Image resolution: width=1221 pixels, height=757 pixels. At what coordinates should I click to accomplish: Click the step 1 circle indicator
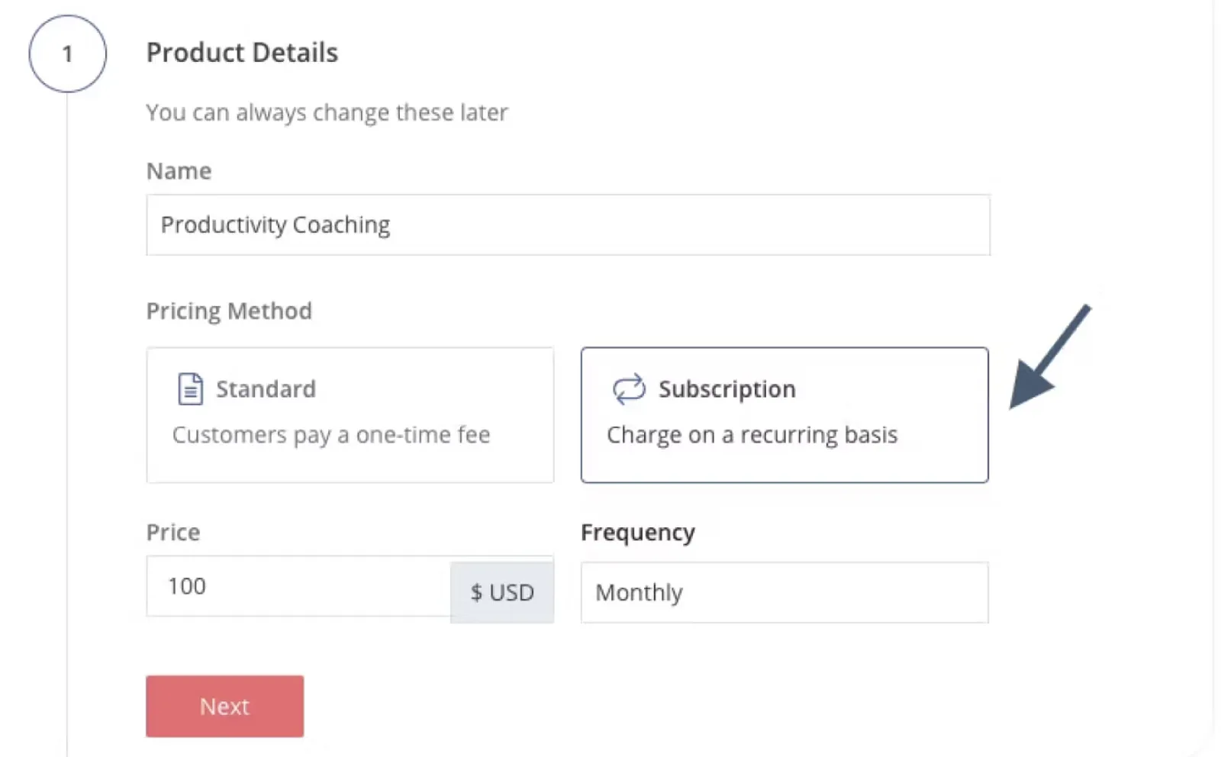[67, 53]
